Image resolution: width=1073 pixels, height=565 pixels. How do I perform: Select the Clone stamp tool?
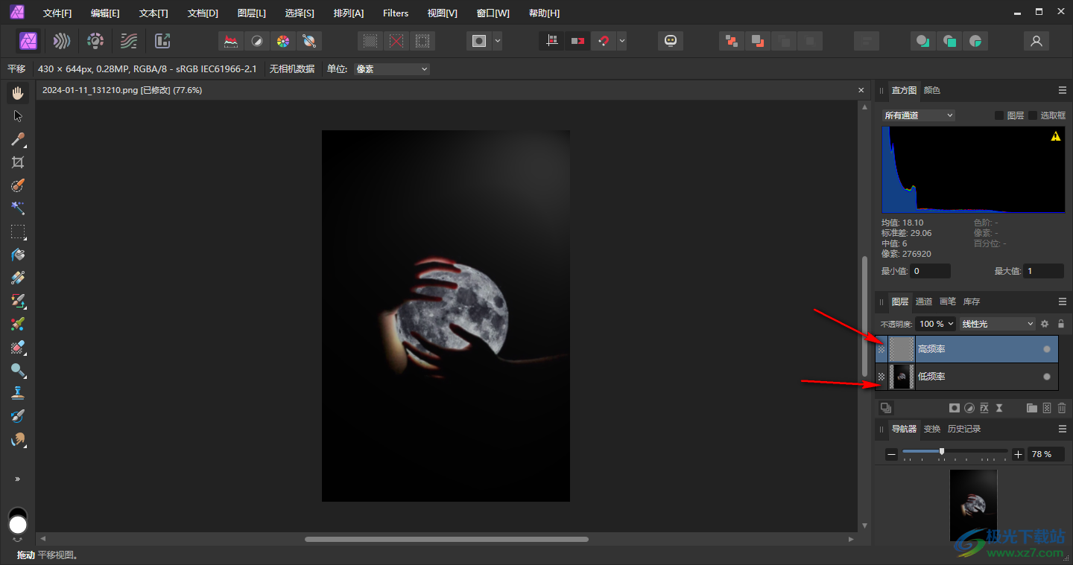(x=18, y=393)
